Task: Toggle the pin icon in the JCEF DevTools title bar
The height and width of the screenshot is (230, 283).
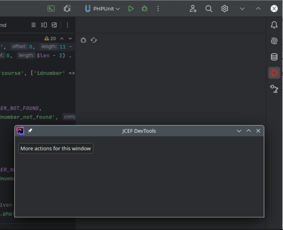Action: coord(30,131)
